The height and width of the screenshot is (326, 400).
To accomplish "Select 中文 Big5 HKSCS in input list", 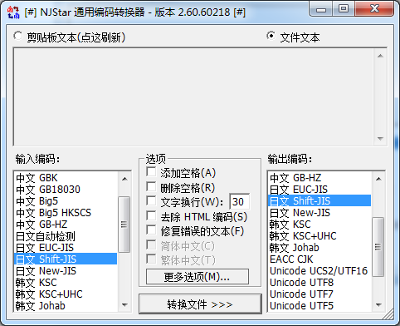I will pos(66,213).
